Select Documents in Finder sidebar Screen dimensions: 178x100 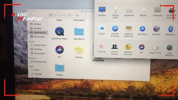point(38,53)
